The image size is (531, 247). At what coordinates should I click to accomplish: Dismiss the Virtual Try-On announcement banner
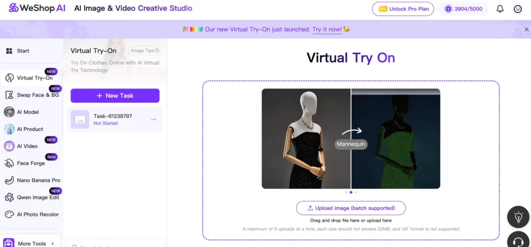tap(526, 29)
